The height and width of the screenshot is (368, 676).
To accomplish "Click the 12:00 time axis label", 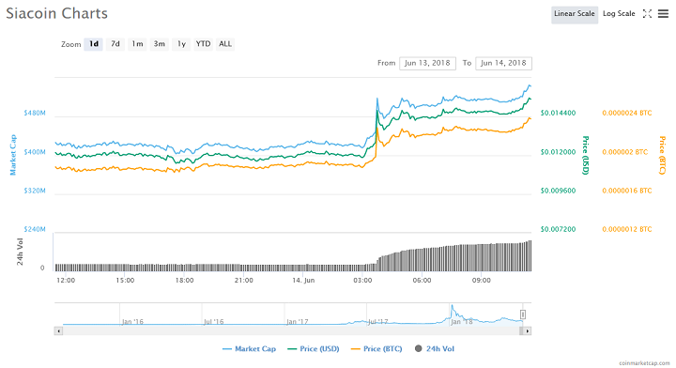I will pos(66,280).
